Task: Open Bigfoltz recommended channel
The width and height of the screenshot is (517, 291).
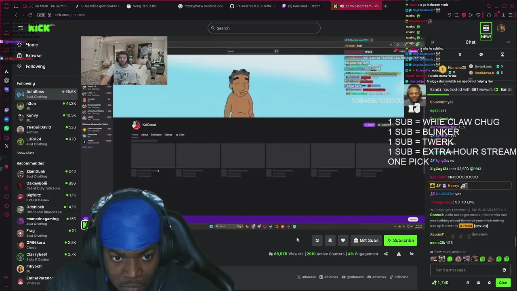Action: coord(46,197)
